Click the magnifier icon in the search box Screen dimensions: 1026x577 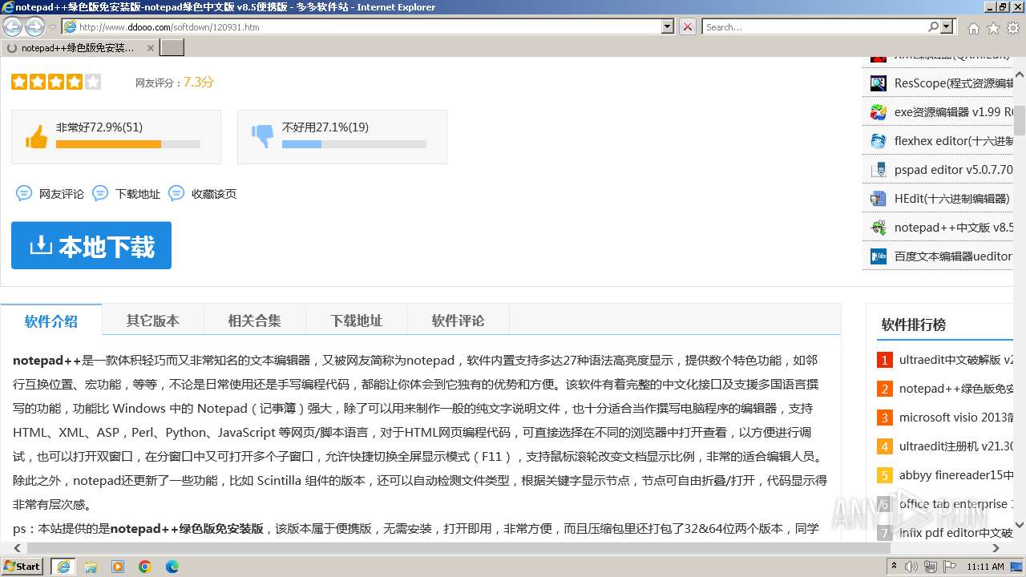933,26
